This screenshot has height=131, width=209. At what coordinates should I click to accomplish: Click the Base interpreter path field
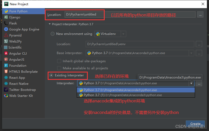[140, 53]
